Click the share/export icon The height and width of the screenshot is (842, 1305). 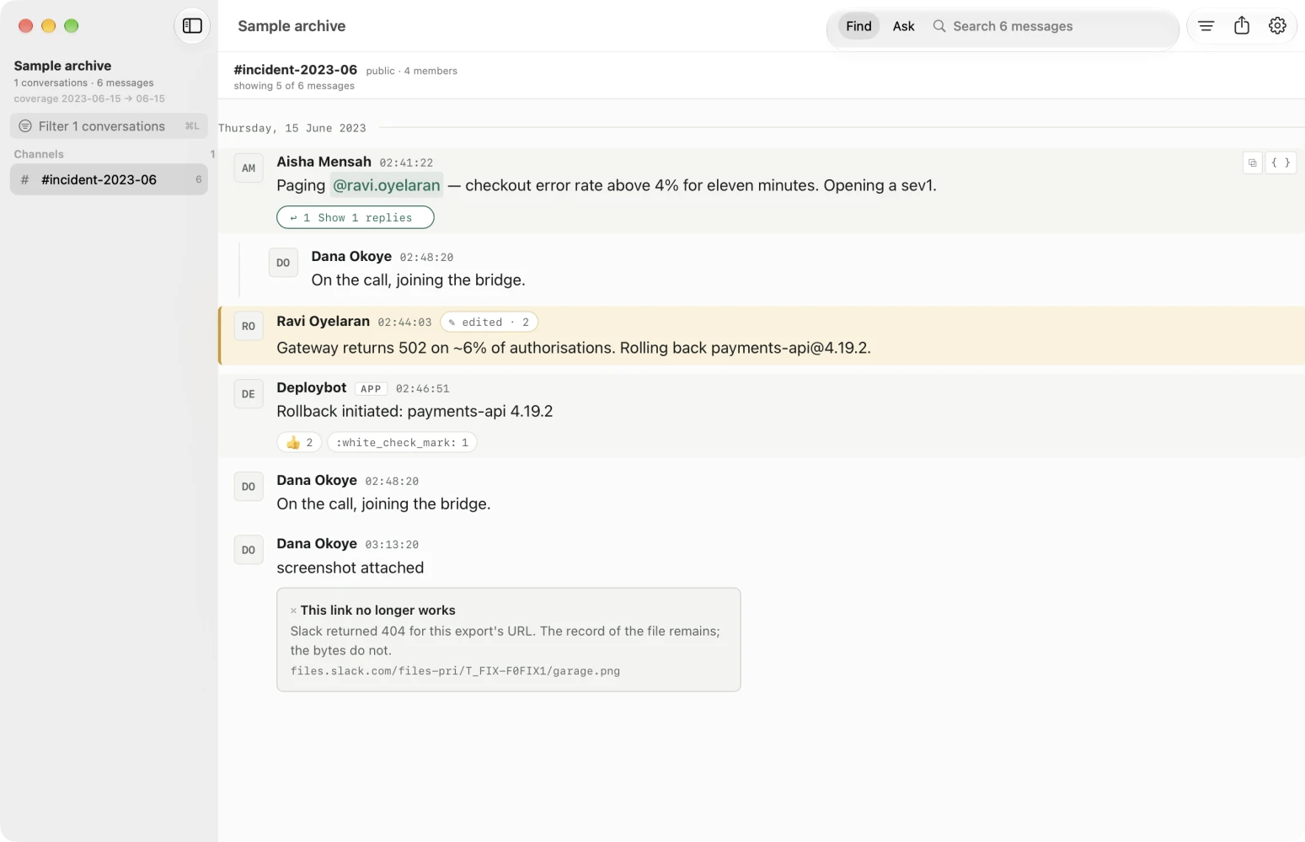[x=1242, y=26]
